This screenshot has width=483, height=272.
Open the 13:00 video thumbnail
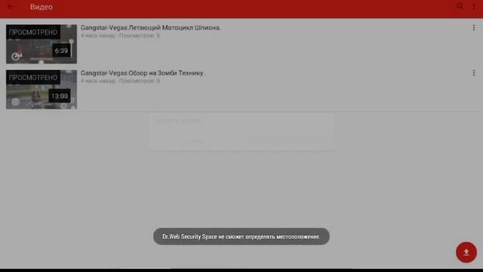42,89
